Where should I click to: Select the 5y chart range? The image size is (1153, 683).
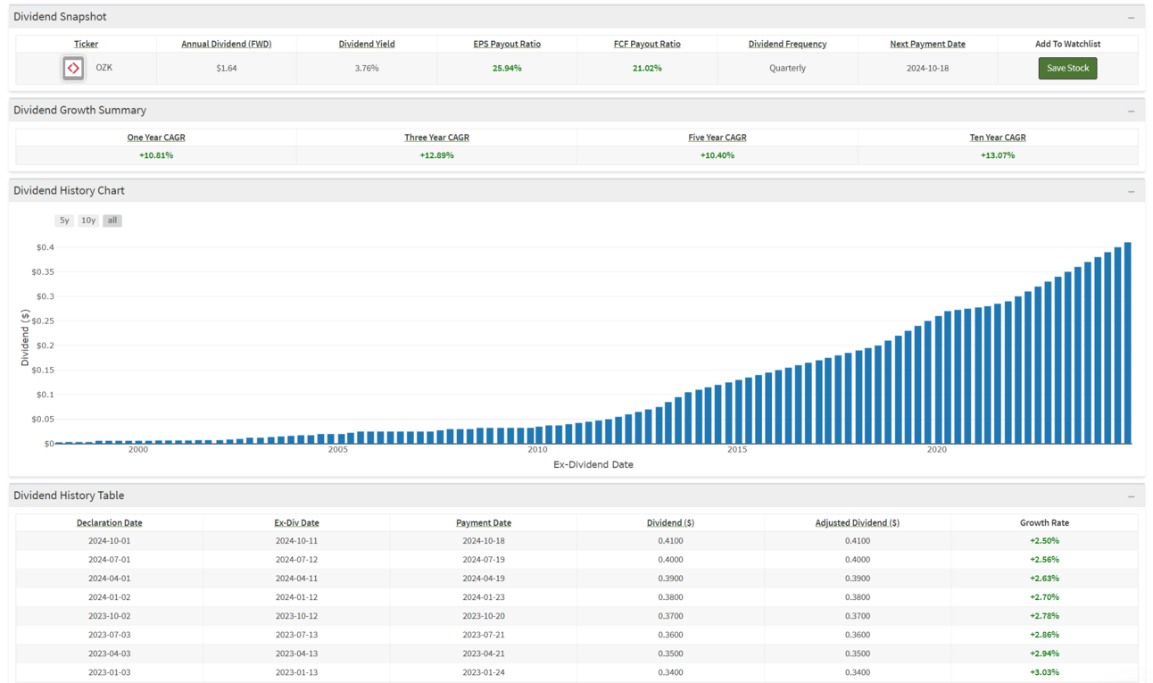click(x=64, y=221)
